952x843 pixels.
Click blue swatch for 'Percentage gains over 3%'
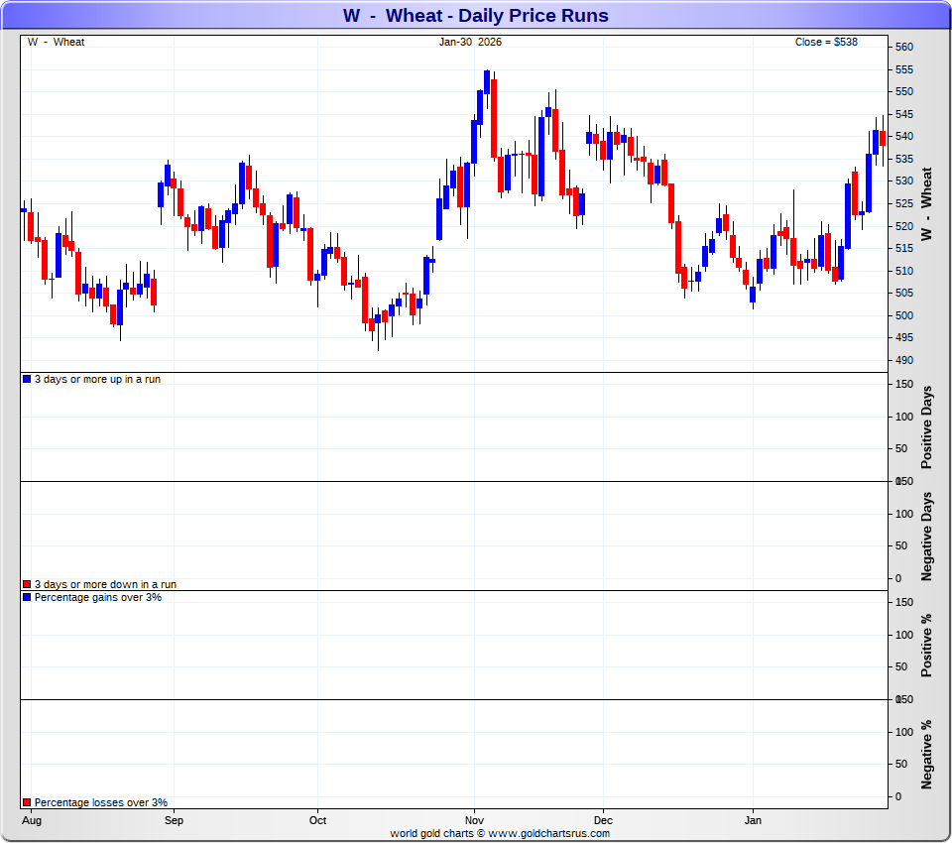[x=27, y=598]
